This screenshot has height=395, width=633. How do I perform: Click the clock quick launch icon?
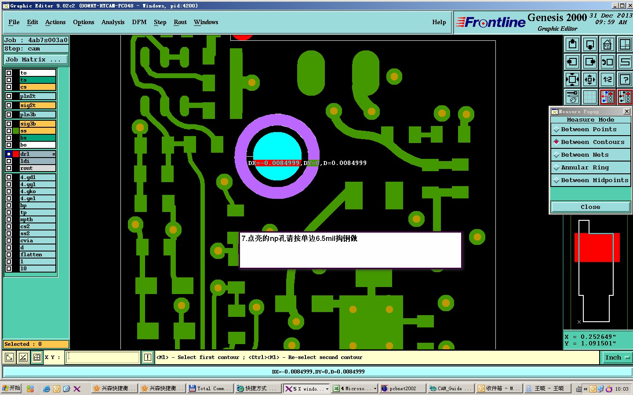[x=57, y=388]
